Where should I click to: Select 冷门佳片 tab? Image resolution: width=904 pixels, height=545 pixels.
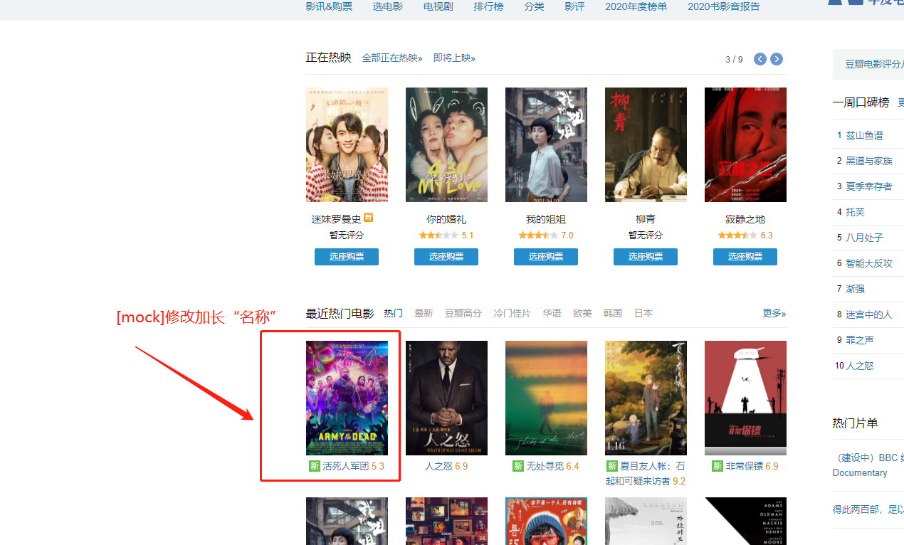tap(513, 313)
